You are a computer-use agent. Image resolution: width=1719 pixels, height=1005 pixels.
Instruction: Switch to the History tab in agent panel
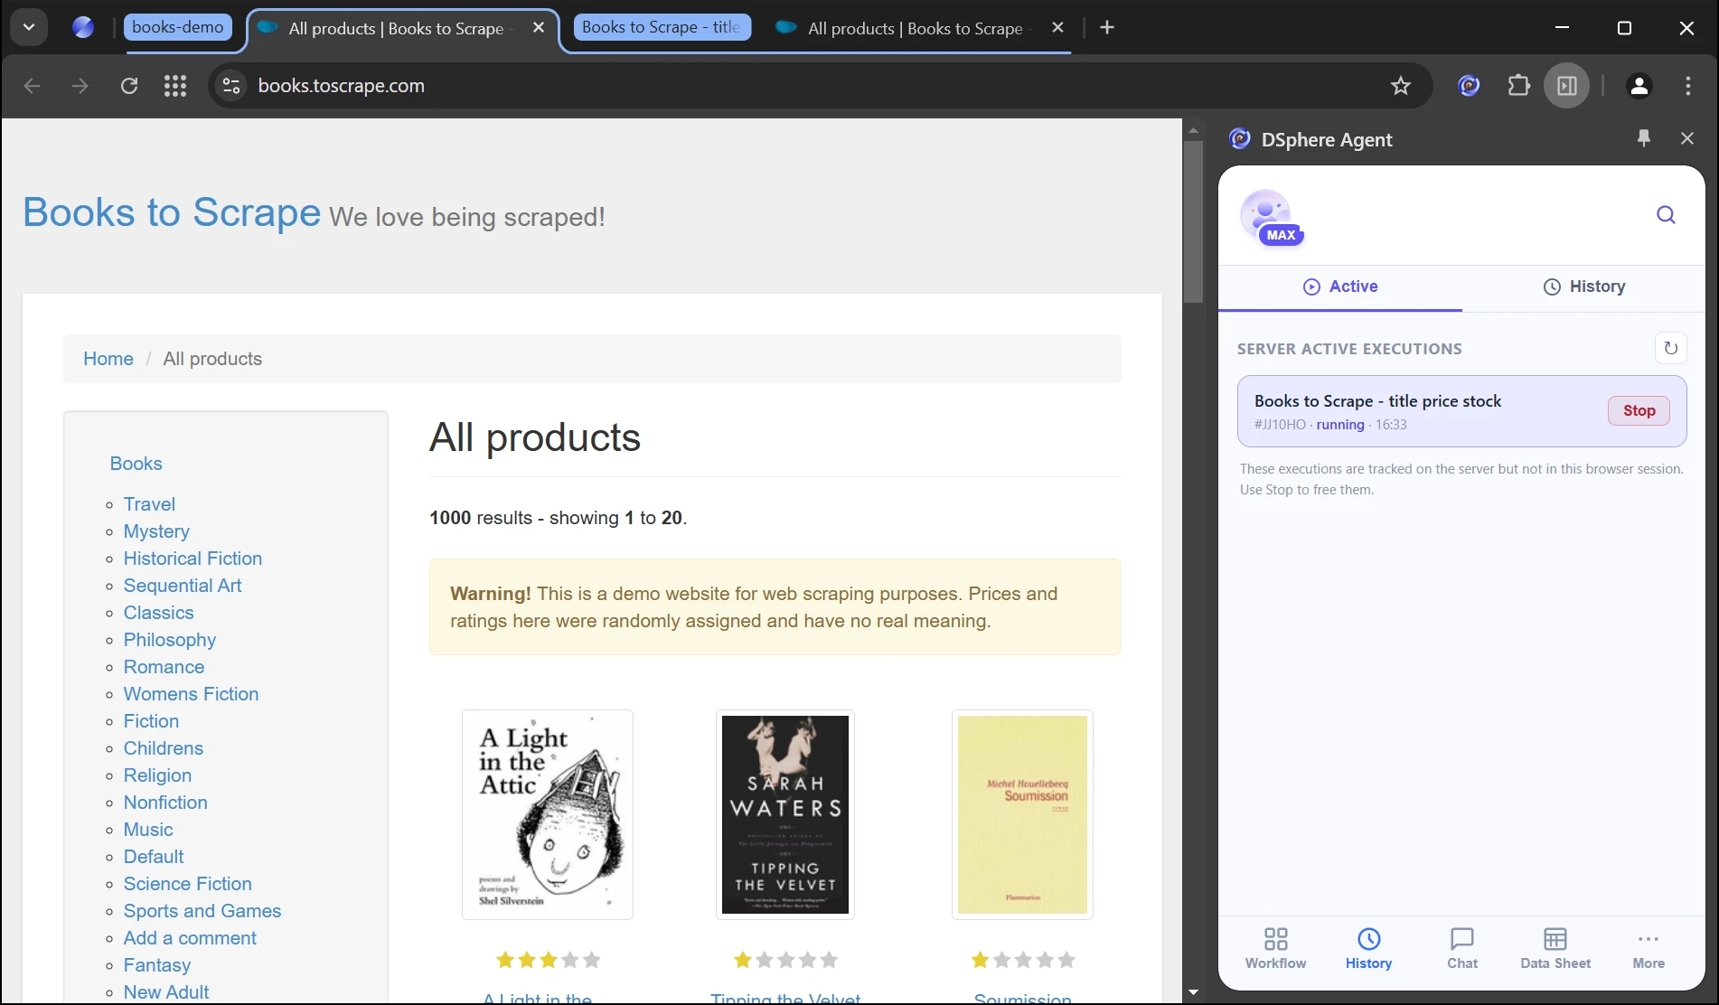pyautogui.click(x=1583, y=286)
